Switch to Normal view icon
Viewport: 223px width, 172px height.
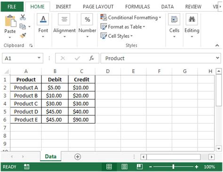coord(109,167)
